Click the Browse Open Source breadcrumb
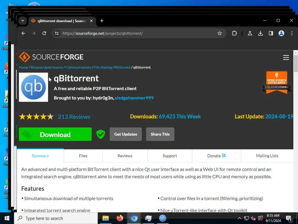Image resolution: width=298 pixels, height=224 pixels. (47, 67)
